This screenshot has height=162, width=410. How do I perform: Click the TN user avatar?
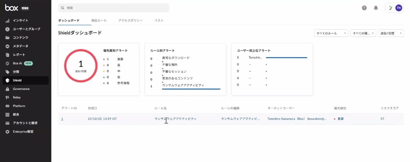click(398, 8)
